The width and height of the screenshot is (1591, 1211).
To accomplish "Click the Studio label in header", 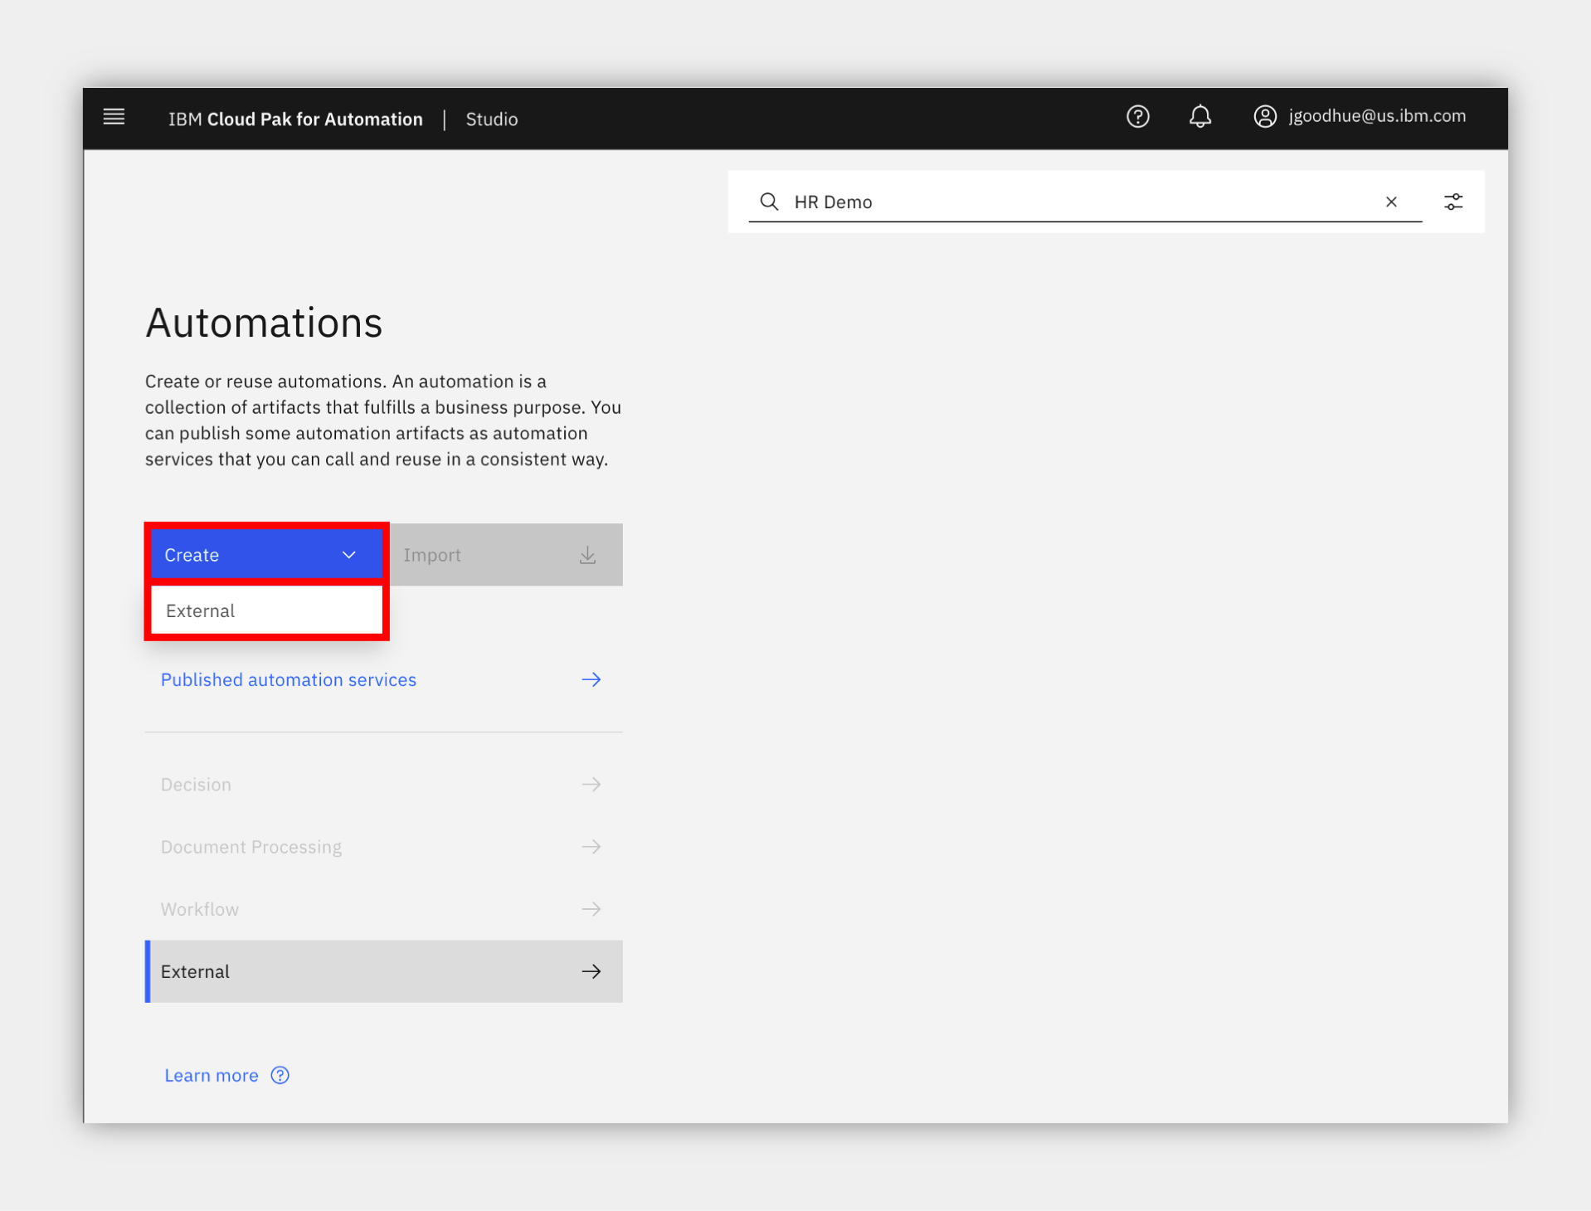I will [491, 119].
